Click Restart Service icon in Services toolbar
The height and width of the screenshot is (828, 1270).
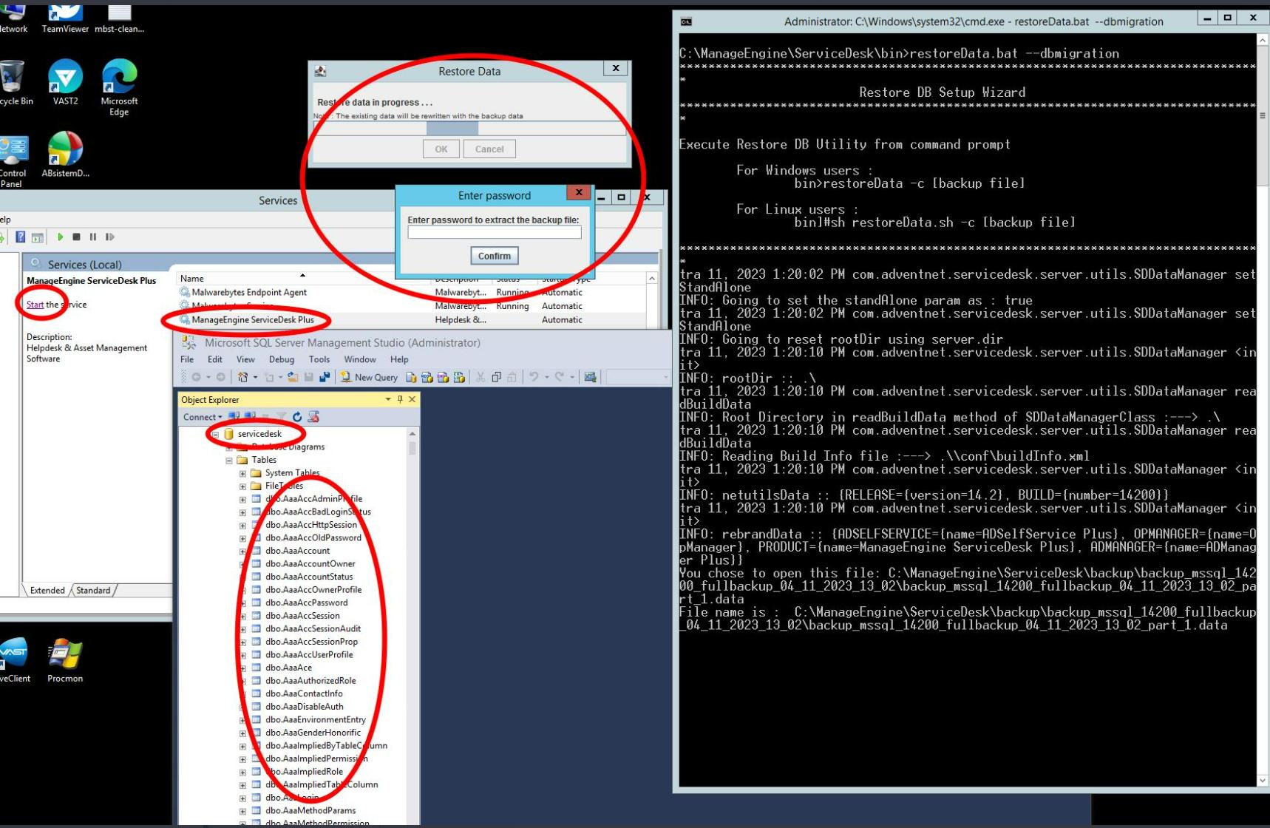(110, 237)
